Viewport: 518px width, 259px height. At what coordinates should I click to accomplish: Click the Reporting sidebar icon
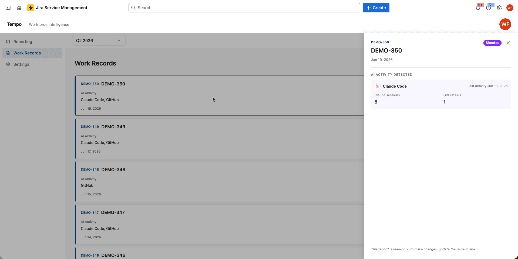click(x=8, y=42)
